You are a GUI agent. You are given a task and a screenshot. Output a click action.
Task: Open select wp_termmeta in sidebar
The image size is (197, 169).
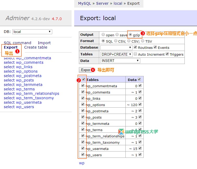pyautogui.click(x=29, y=85)
